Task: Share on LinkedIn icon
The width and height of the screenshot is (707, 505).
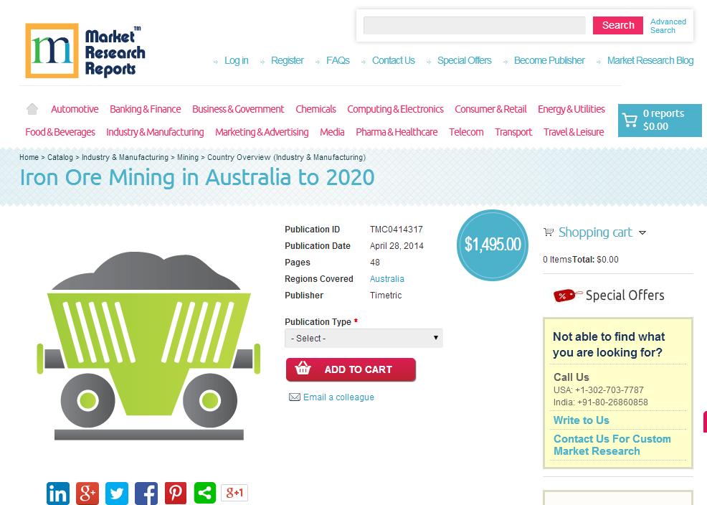Action: [x=58, y=494]
